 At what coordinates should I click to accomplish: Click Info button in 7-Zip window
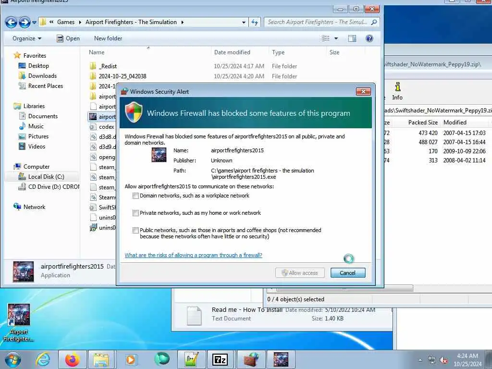pyautogui.click(x=397, y=91)
